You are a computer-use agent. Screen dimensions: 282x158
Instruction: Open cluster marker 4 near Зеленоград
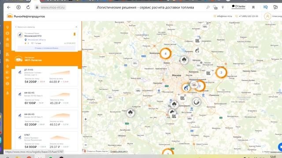(166, 54)
